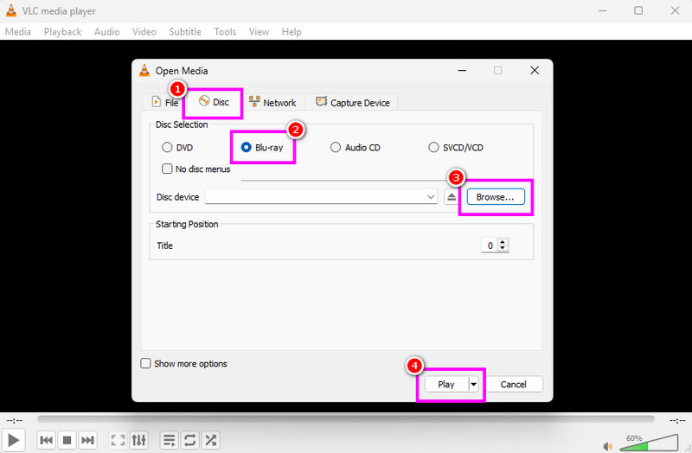
Task: Open extended settings equalizer icon
Action: coord(139,440)
